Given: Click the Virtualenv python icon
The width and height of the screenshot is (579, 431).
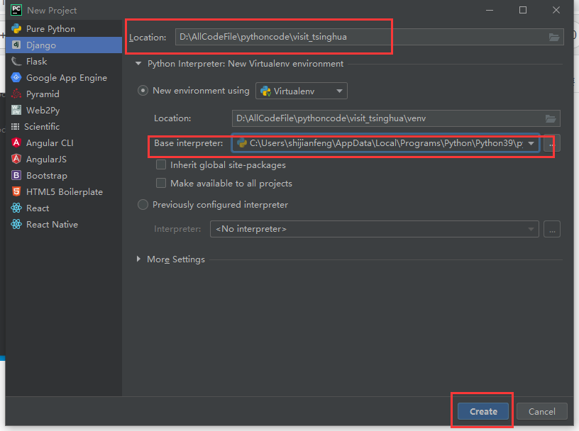Looking at the screenshot, I should pos(265,91).
